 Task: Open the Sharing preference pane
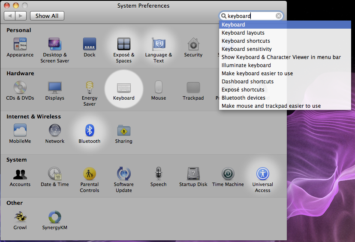[123, 134]
